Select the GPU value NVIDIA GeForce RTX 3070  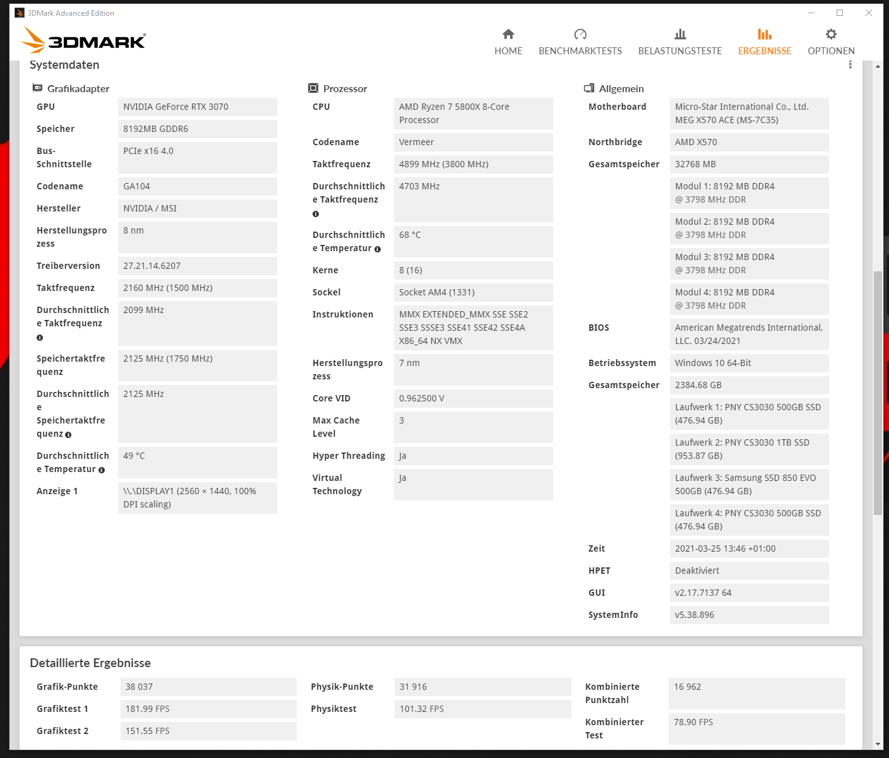pos(198,107)
